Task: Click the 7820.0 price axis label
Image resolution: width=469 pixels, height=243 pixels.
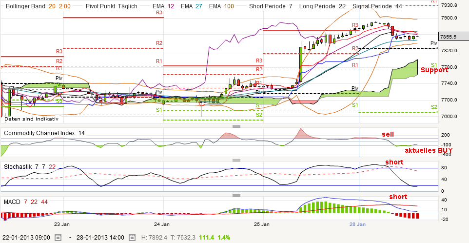Action: coord(449,51)
